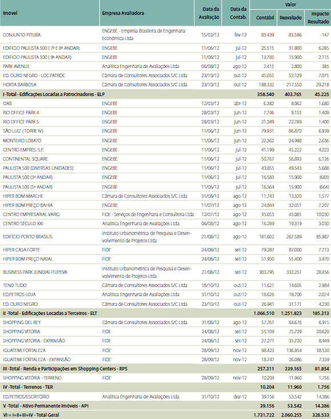Select SHOPPING VITÓRIA - TERRENO row name
The height and width of the screenshot is (419, 331).
[33, 378]
